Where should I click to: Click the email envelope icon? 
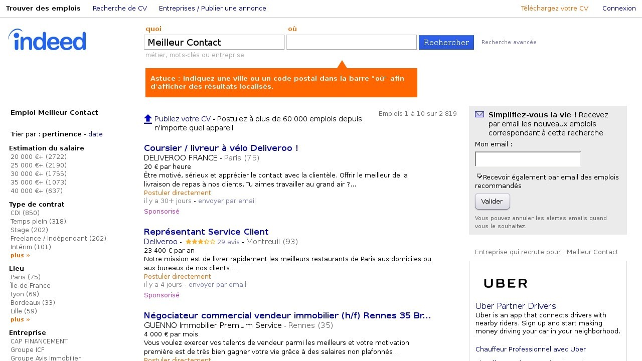point(479,114)
